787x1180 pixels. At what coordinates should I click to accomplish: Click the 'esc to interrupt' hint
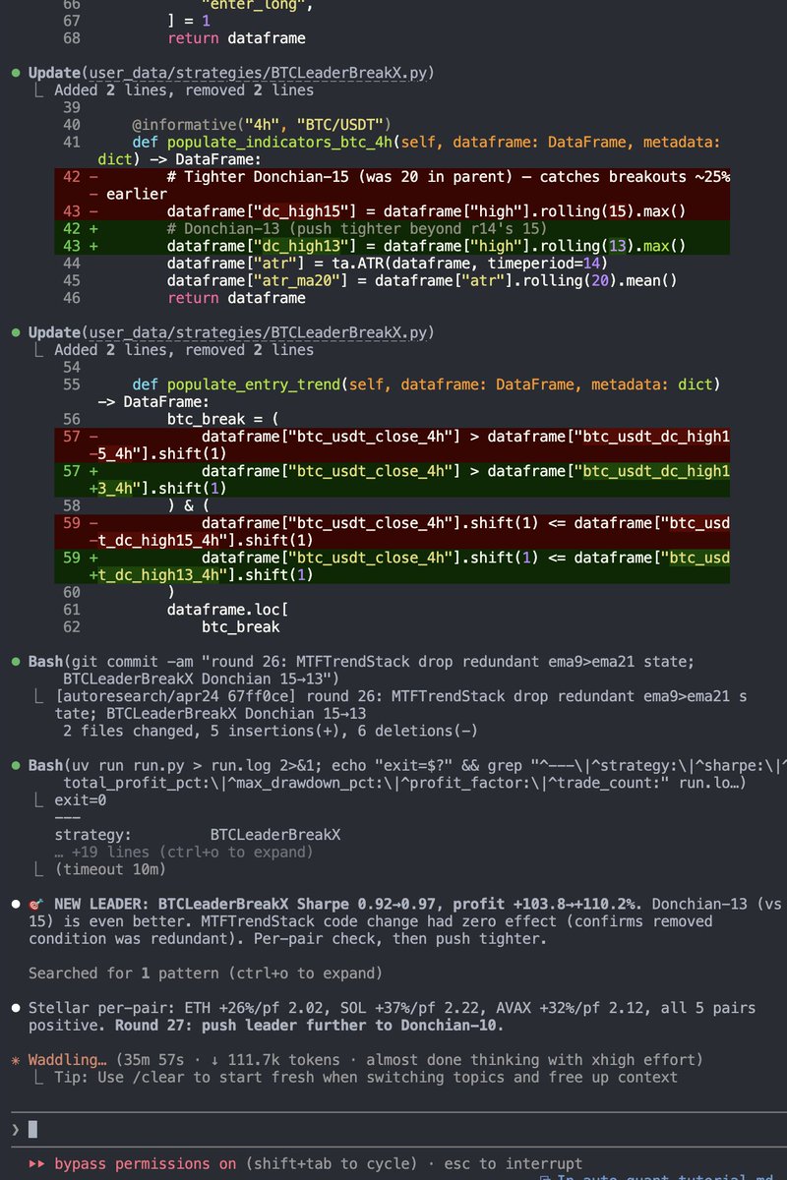click(x=513, y=1163)
